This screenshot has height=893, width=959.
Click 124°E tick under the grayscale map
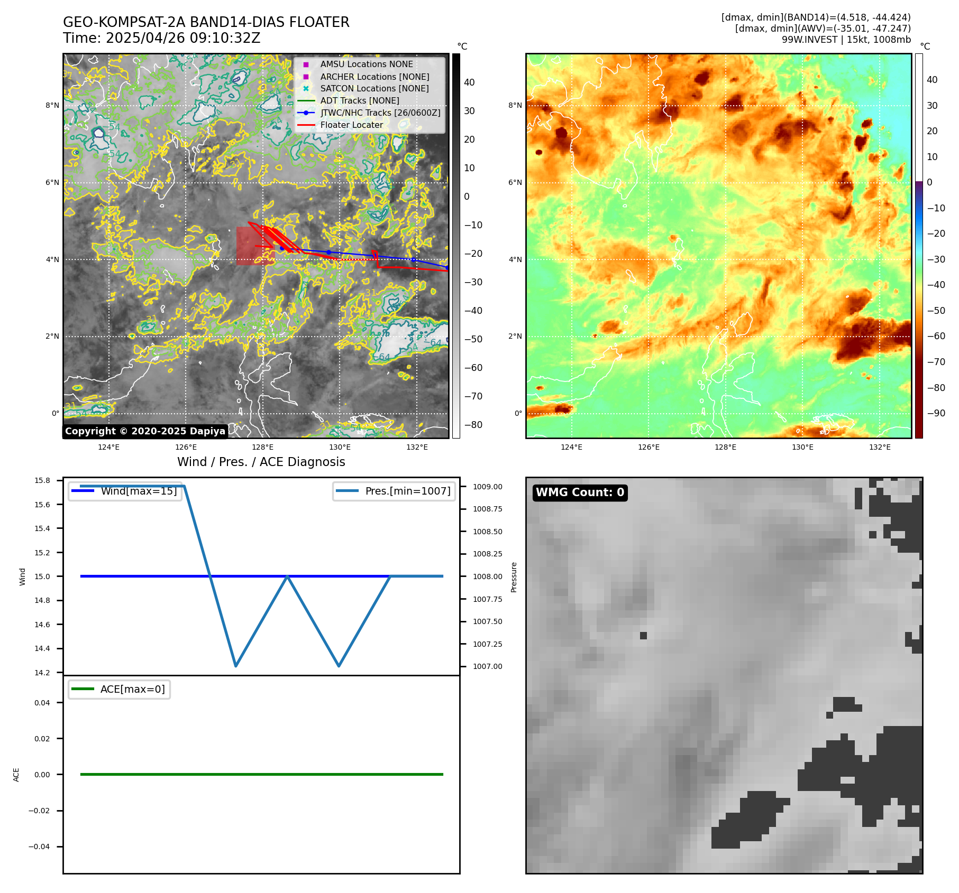coord(108,448)
